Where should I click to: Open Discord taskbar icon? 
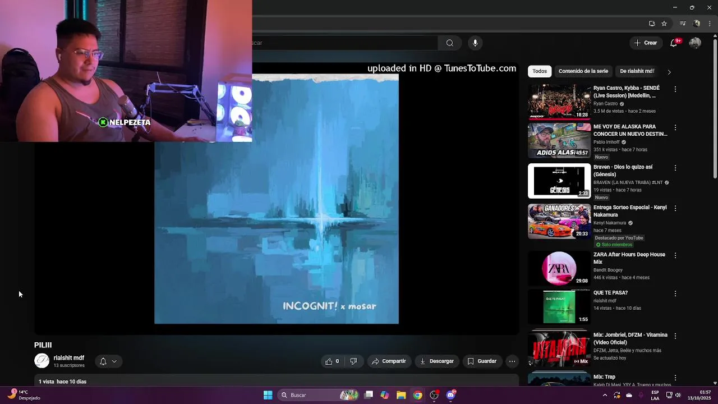(451, 395)
